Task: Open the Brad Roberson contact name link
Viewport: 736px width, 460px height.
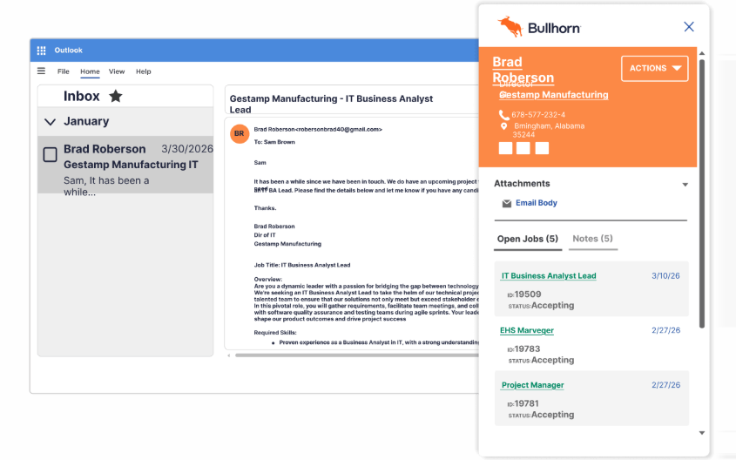Action: point(523,70)
